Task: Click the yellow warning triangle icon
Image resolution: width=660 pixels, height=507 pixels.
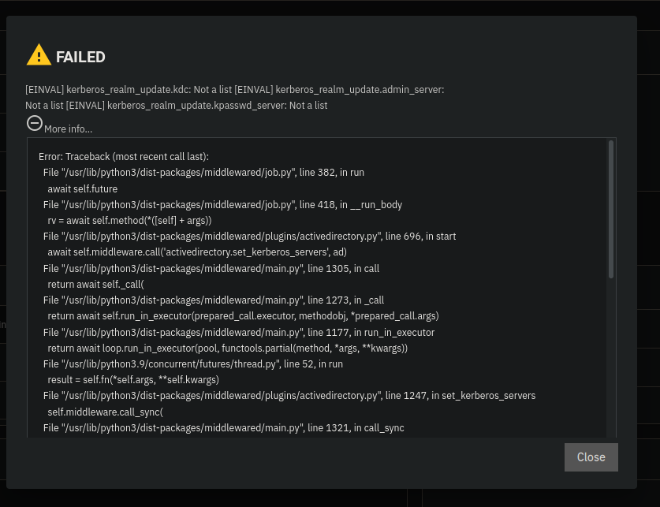Action: tap(39, 54)
